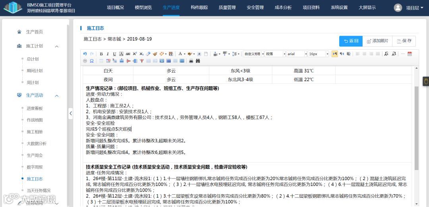Apply subscript formatting
Viewport: 429px width, 207px height.
pos(141,54)
